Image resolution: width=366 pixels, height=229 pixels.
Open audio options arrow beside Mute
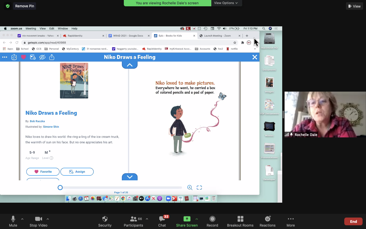[x=22, y=219]
